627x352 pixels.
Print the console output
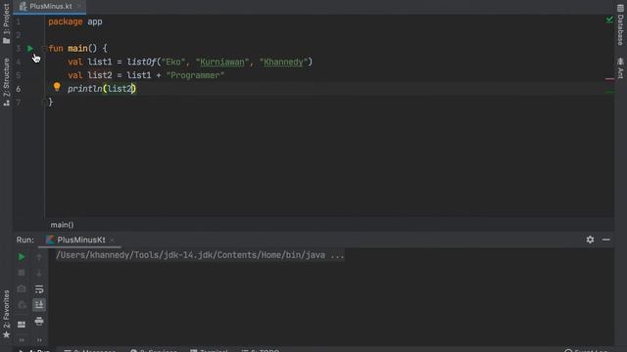pos(39,321)
